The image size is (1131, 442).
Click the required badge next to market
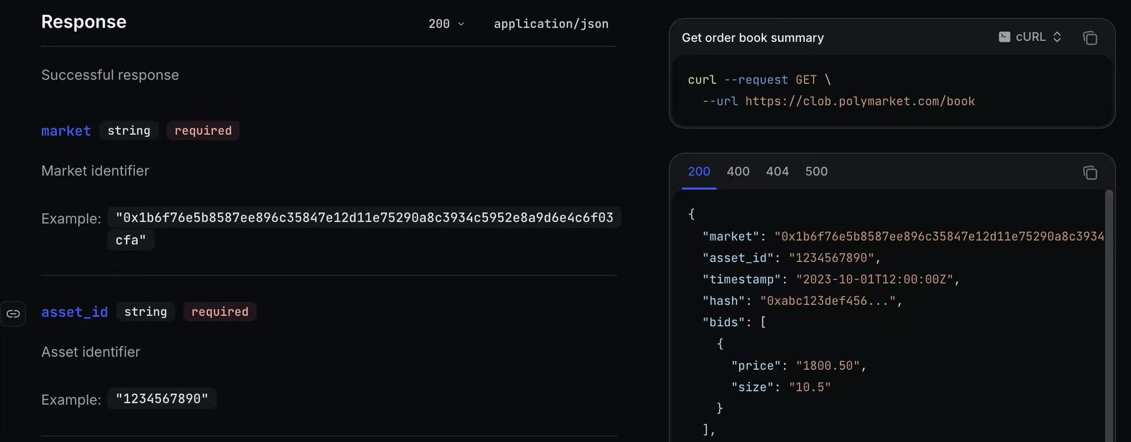click(x=203, y=131)
